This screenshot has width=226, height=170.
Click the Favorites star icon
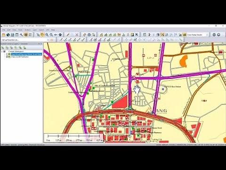(52, 40)
